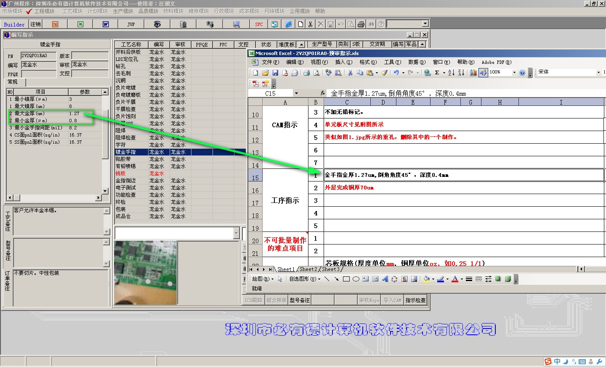Pick the Line Color brush swatch

tap(441, 279)
